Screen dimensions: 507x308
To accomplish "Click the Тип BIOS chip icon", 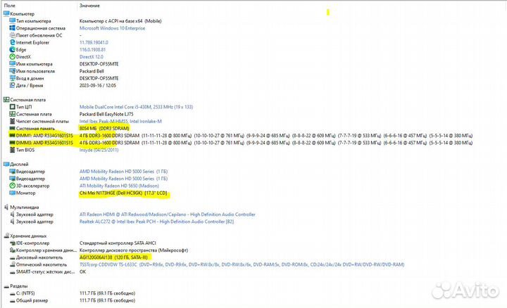I will (11, 150).
